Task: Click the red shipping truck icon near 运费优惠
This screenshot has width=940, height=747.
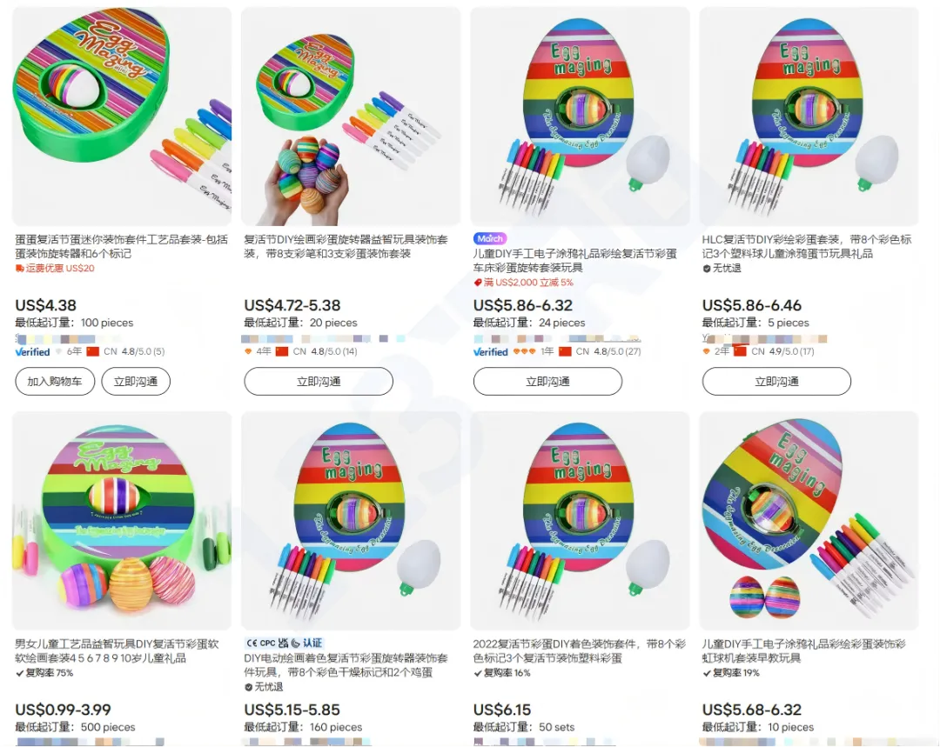Action: point(19,269)
